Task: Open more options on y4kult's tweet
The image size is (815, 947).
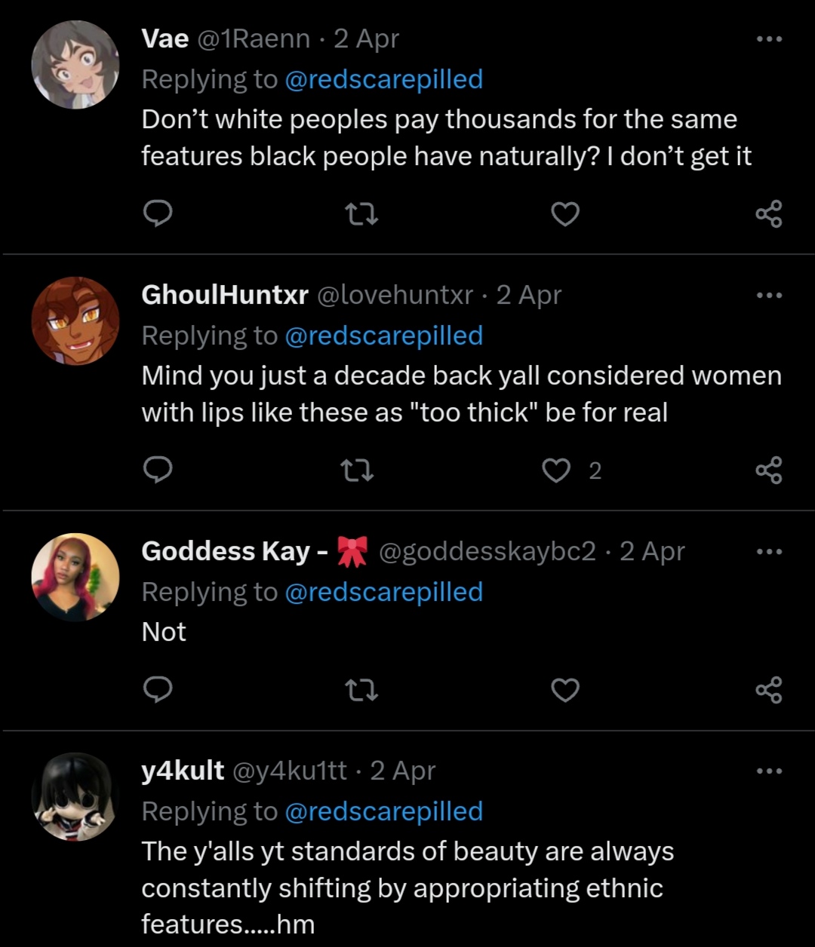Action: coord(769,771)
